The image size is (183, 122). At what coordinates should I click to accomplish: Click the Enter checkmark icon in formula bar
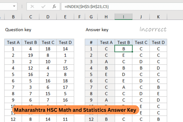click(43, 7)
